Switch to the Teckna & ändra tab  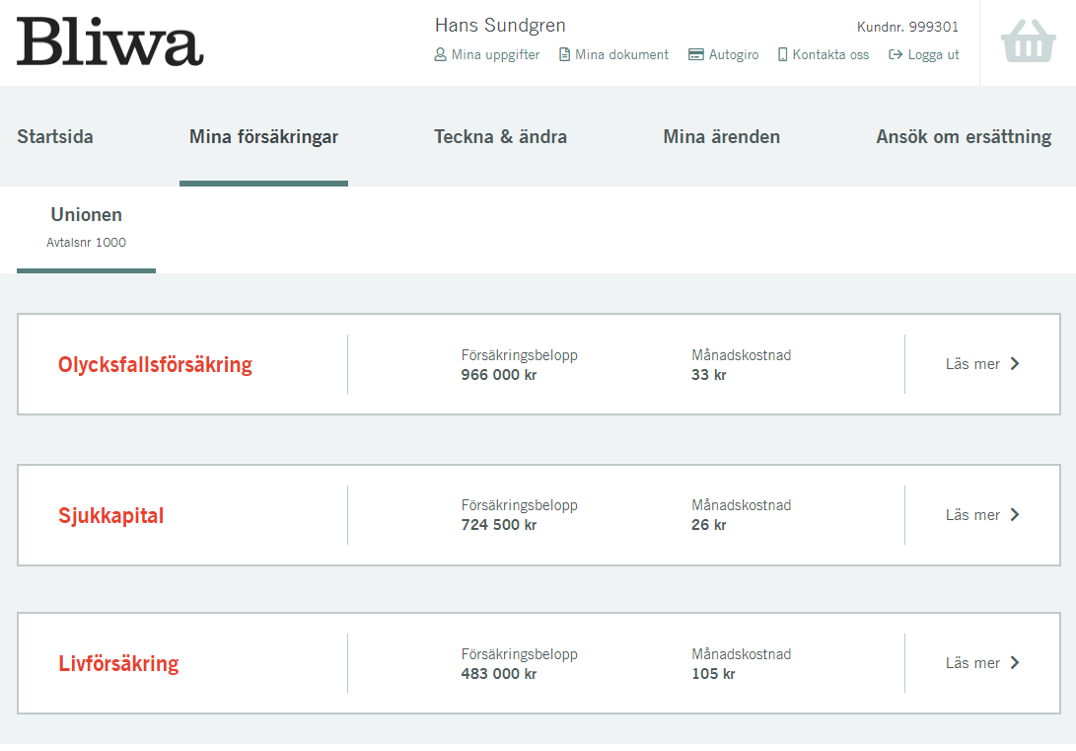[x=500, y=136]
